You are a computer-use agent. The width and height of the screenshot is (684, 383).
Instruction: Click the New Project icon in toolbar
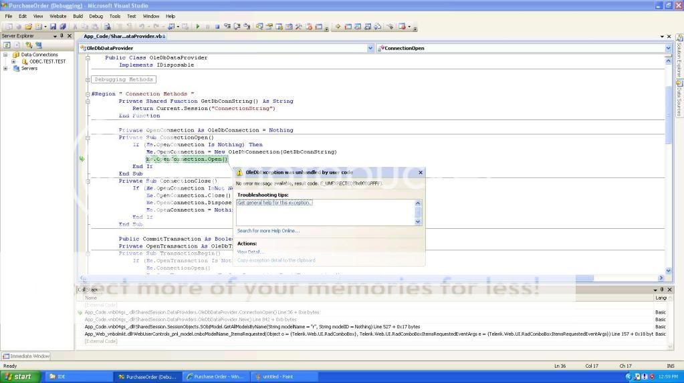pos(8,27)
